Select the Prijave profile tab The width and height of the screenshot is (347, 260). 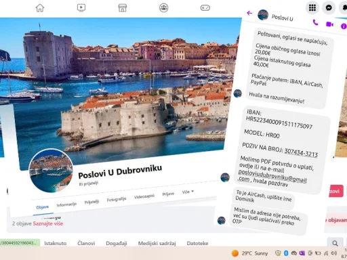coord(168,194)
